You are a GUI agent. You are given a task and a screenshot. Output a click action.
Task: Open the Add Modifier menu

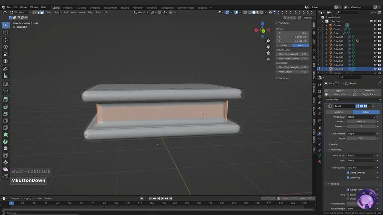click(353, 100)
